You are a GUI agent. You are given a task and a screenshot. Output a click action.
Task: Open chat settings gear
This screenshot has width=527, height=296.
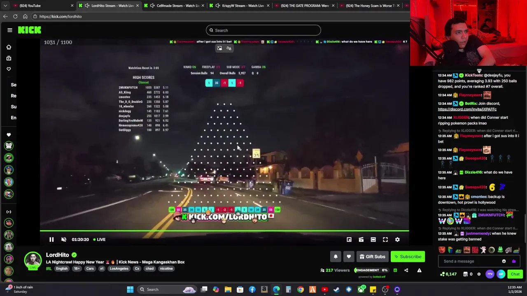pos(479,274)
